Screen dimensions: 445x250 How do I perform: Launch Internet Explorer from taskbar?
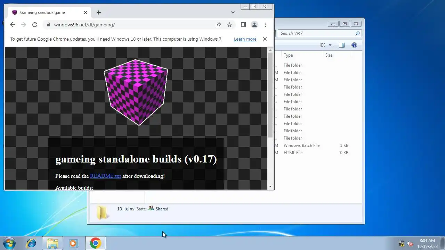coord(31,243)
